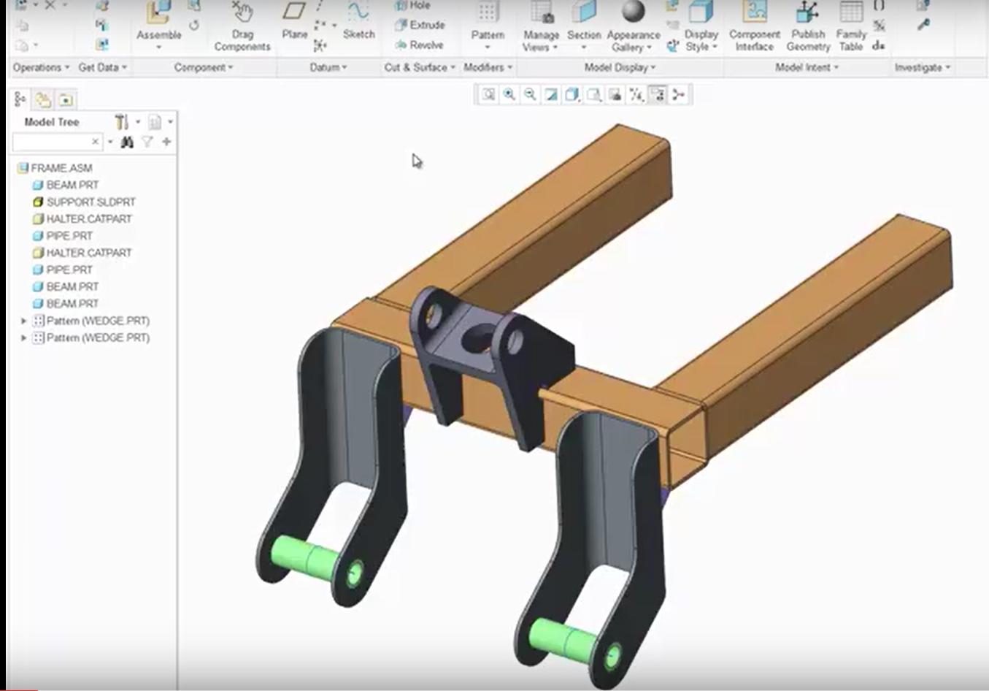The height and width of the screenshot is (691, 989).
Task: Open the Model Tree Show options icon
Action: [x=155, y=122]
